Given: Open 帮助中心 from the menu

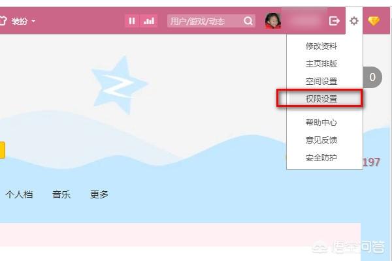Looking at the screenshot, I should pyautogui.click(x=321, y=123).
